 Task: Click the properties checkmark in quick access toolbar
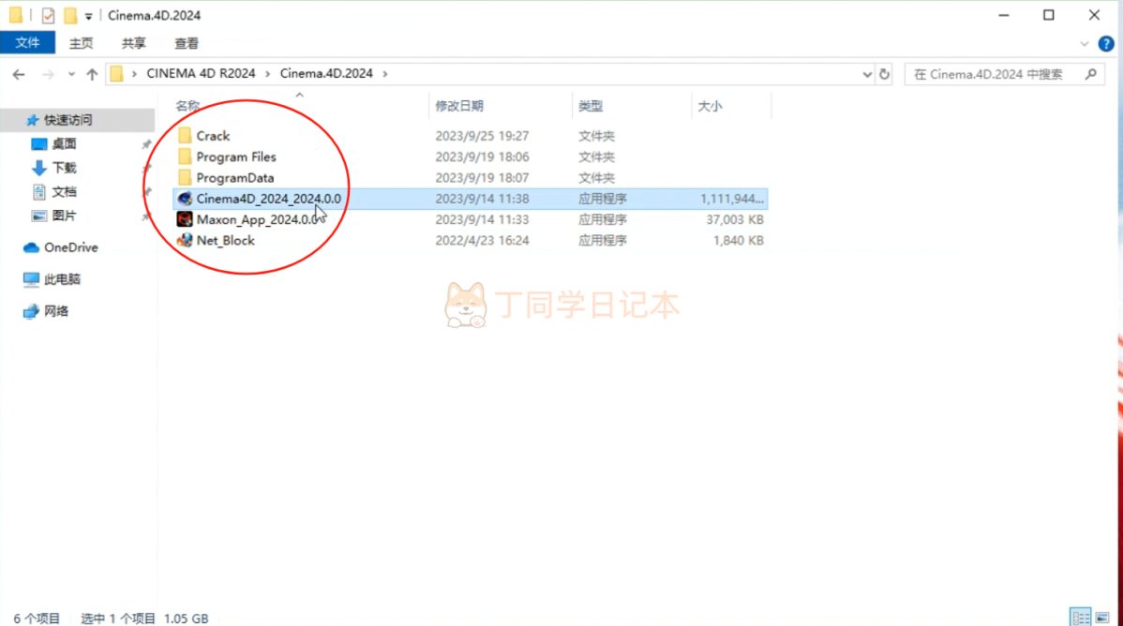coord(48,15)
